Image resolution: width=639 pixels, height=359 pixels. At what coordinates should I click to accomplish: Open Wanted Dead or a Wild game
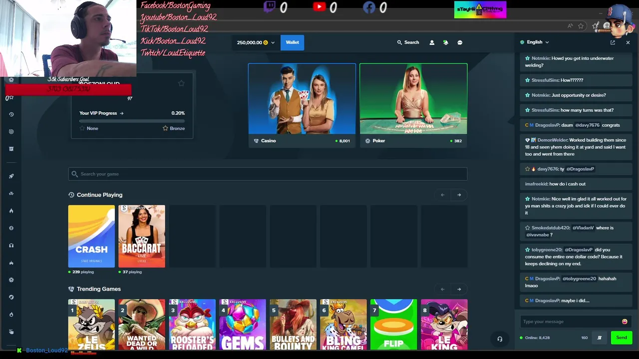[x=142, y=324]
